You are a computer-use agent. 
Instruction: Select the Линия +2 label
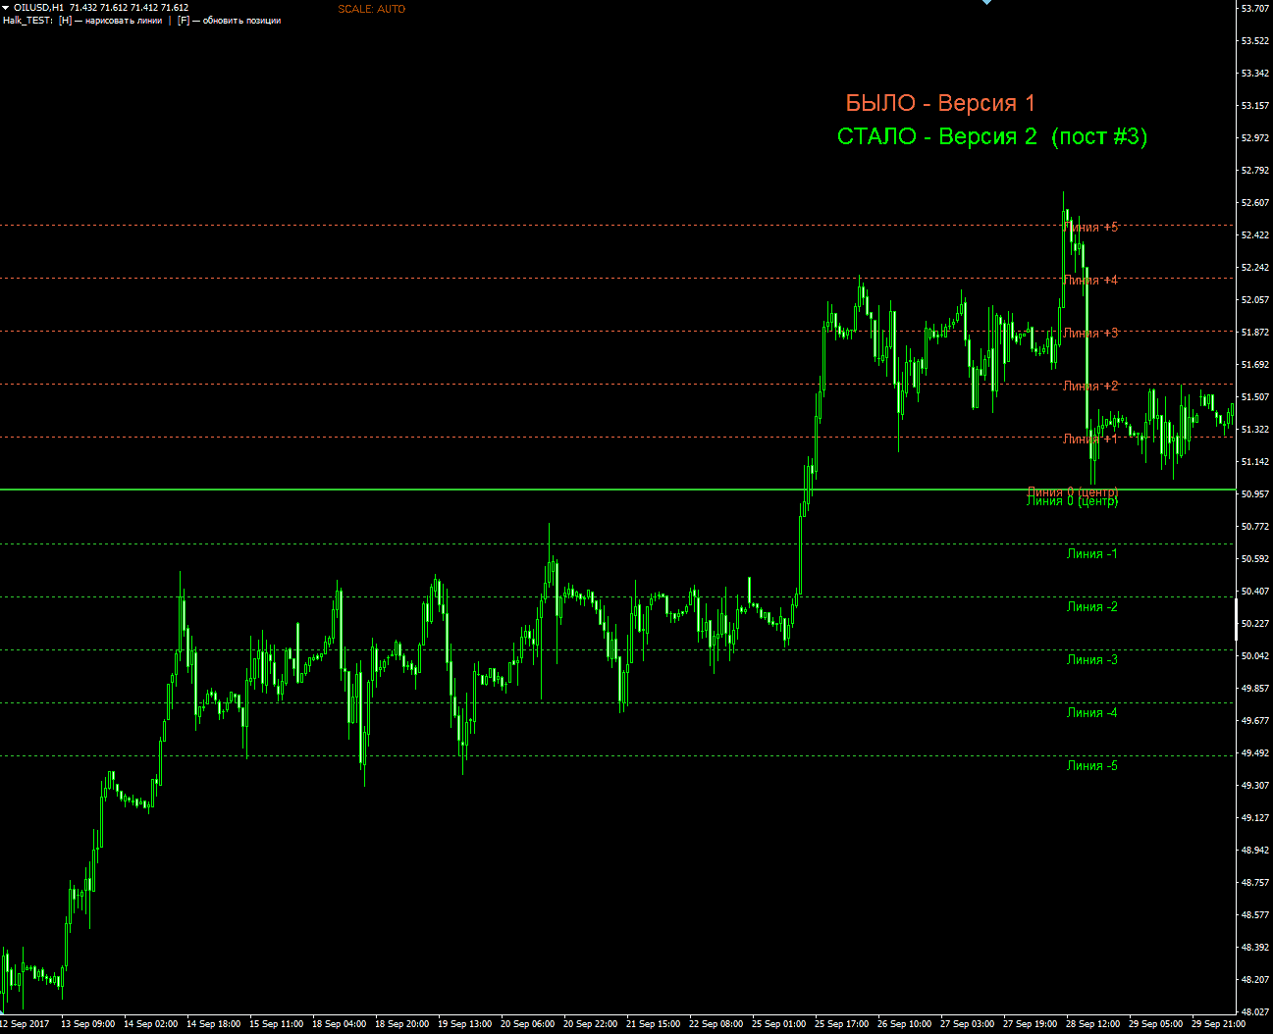pyautogui.click(x=1090, y=386)
